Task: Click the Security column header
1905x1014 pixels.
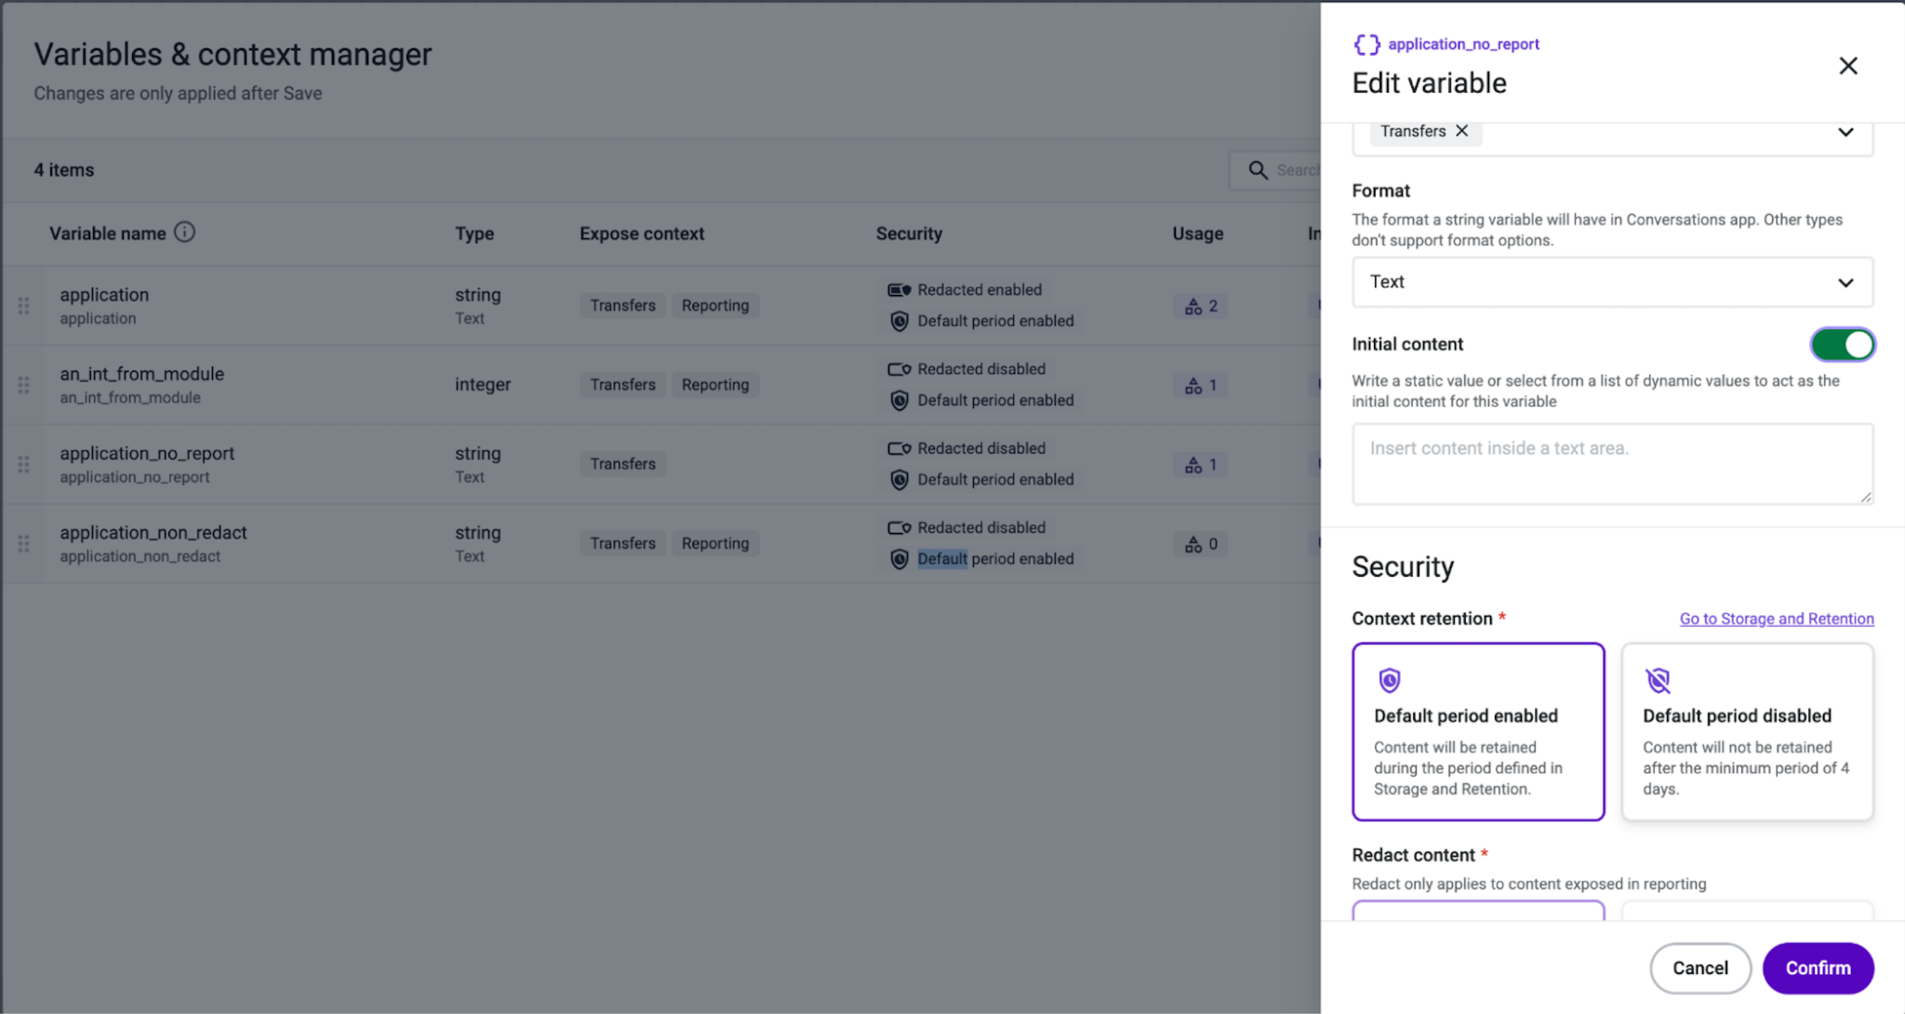Action: click(909, 233)
